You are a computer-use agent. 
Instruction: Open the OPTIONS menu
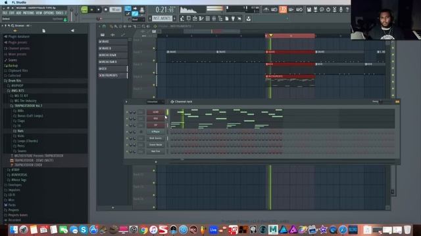(x=49, y=13)
